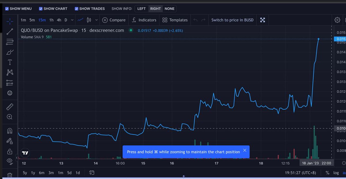The height and width of the screenshot is (179, 346).
Task: Set date range to 1d
Action: pos(78,173)
